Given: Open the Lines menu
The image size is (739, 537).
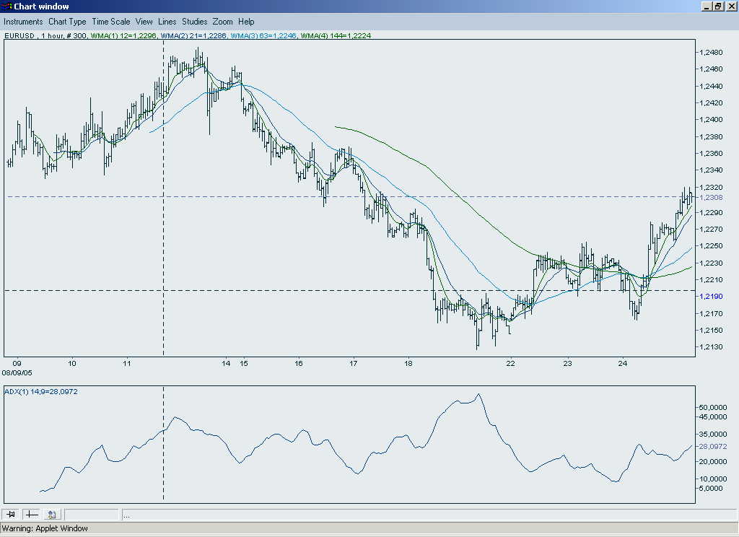Looking at the screenshot, I should tap(167, 22).
